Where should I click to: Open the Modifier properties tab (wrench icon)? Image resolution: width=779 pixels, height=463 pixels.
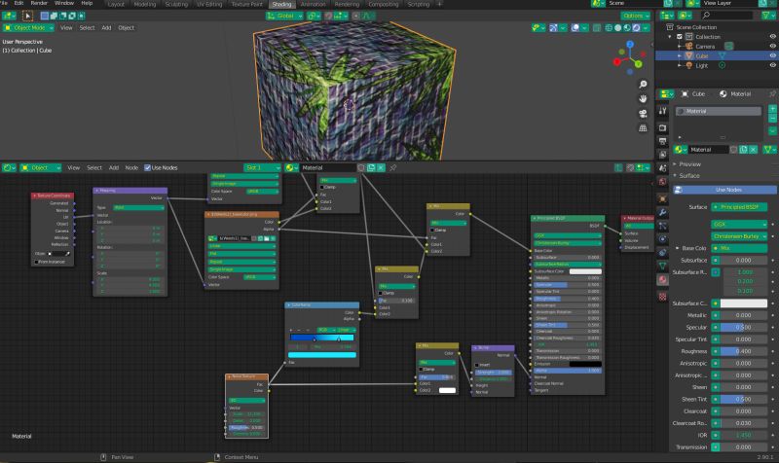click(663, 212)
